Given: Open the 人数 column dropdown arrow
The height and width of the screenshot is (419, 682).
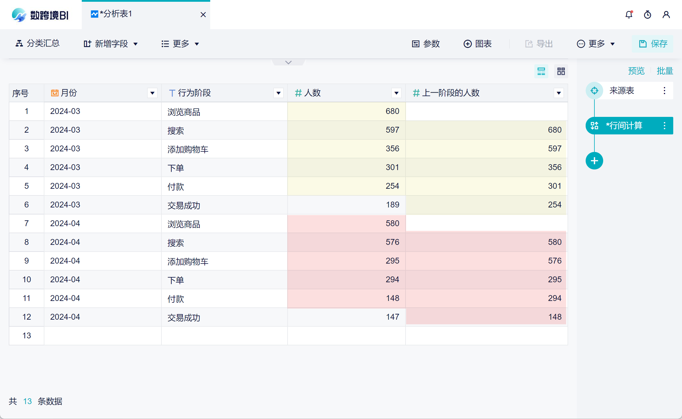Looking at the screenshot, I should 396,93.
